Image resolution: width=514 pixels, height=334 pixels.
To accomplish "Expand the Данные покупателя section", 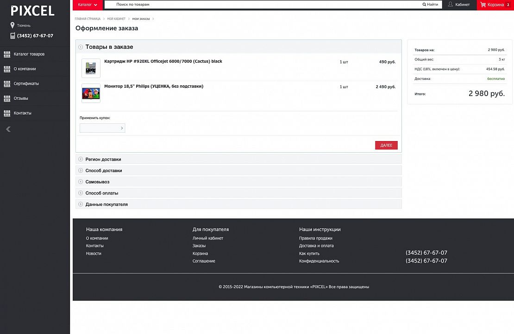I will tap(107, 205).
